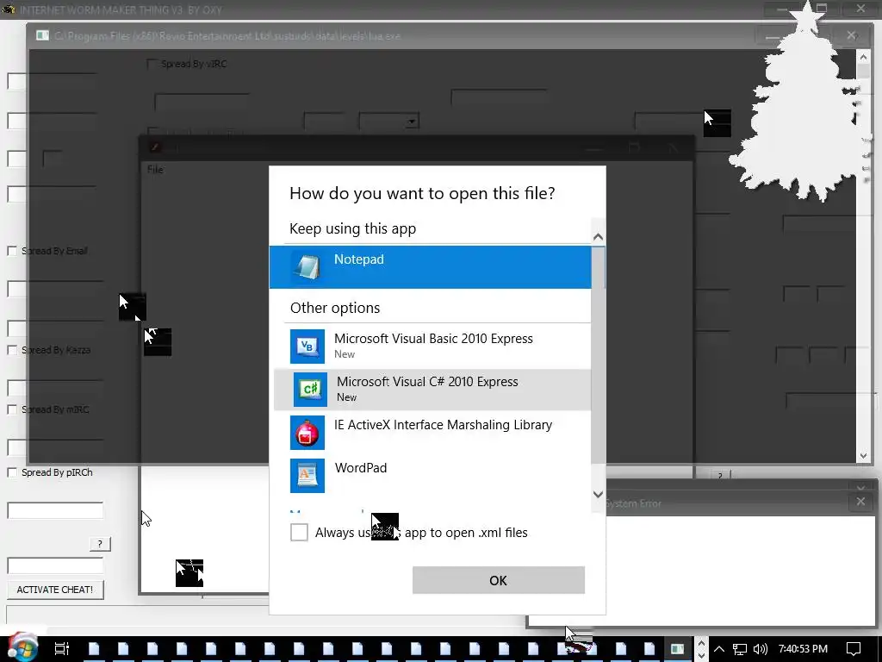The height and width of the screenshot is (662, 882).
Task: Click the lua.exe console taskbar icon
Action: [677, 649]
